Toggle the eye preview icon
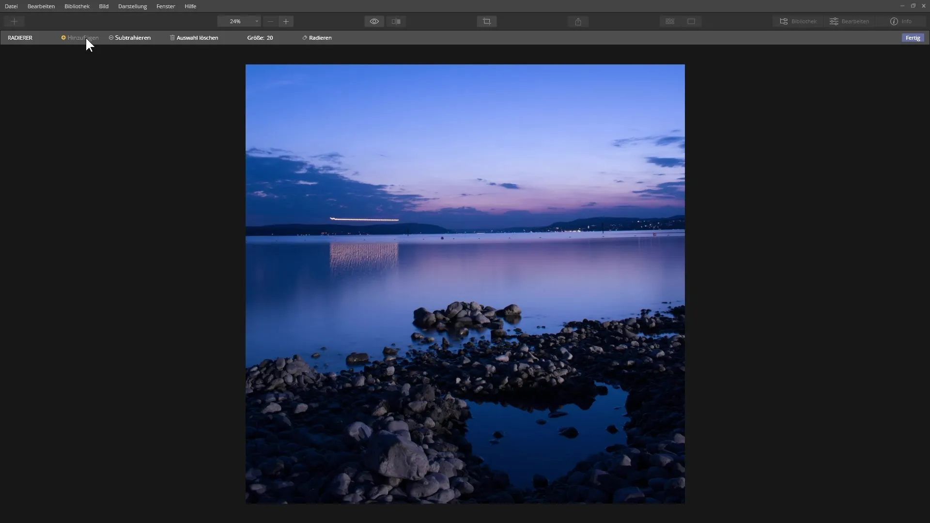The image size is (930, 523). [374, 21]
